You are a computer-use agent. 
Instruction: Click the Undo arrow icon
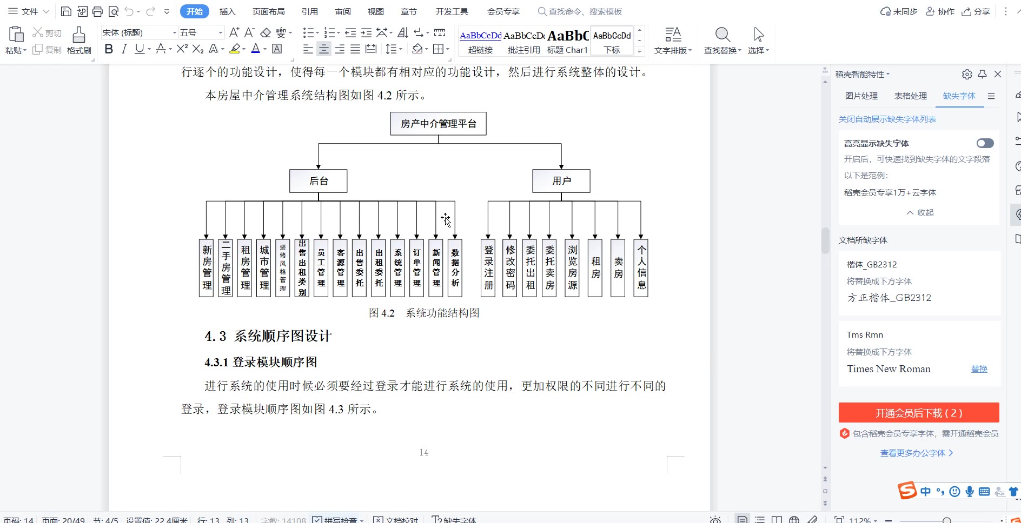(x=129, y=11)
